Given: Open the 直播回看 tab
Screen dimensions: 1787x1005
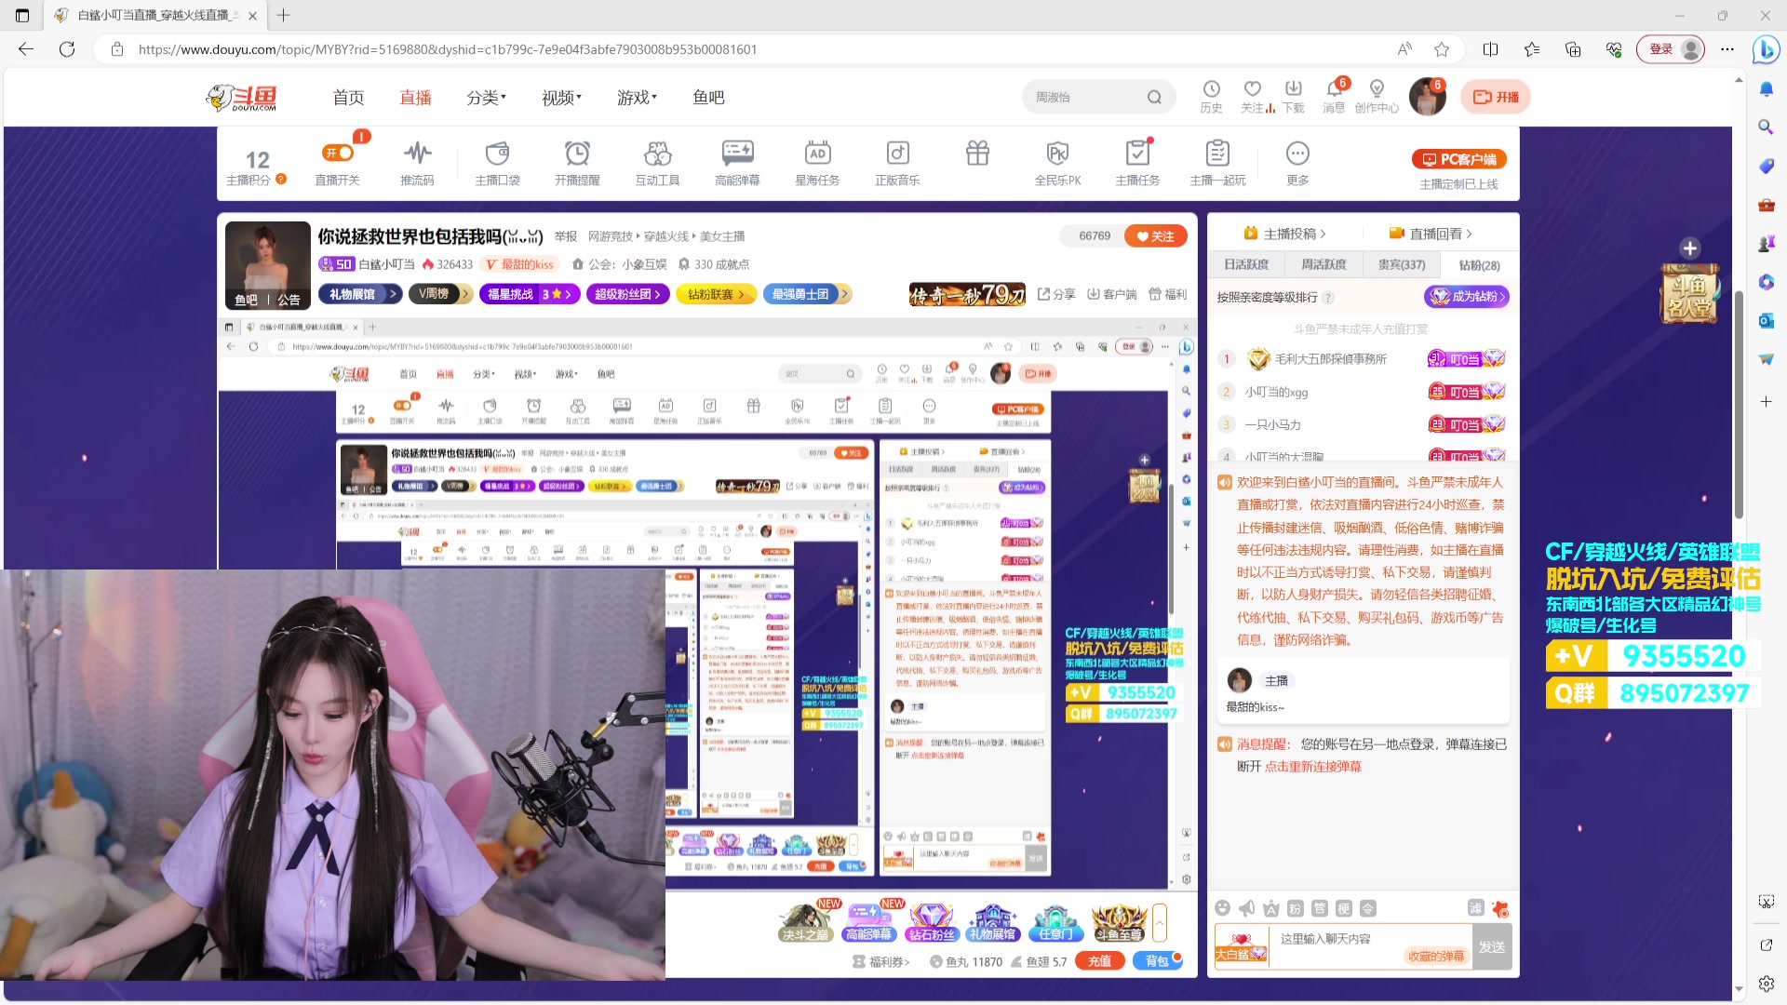Looking at the screenshot, I should click(x=1431, y=234).
